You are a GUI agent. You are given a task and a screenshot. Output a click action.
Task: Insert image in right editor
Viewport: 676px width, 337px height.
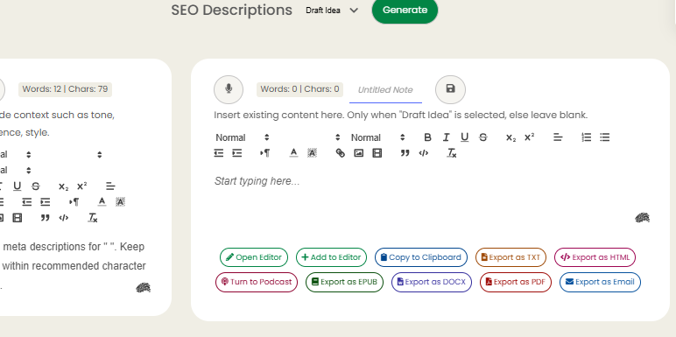pyautogui.click(x=359, y=153)
